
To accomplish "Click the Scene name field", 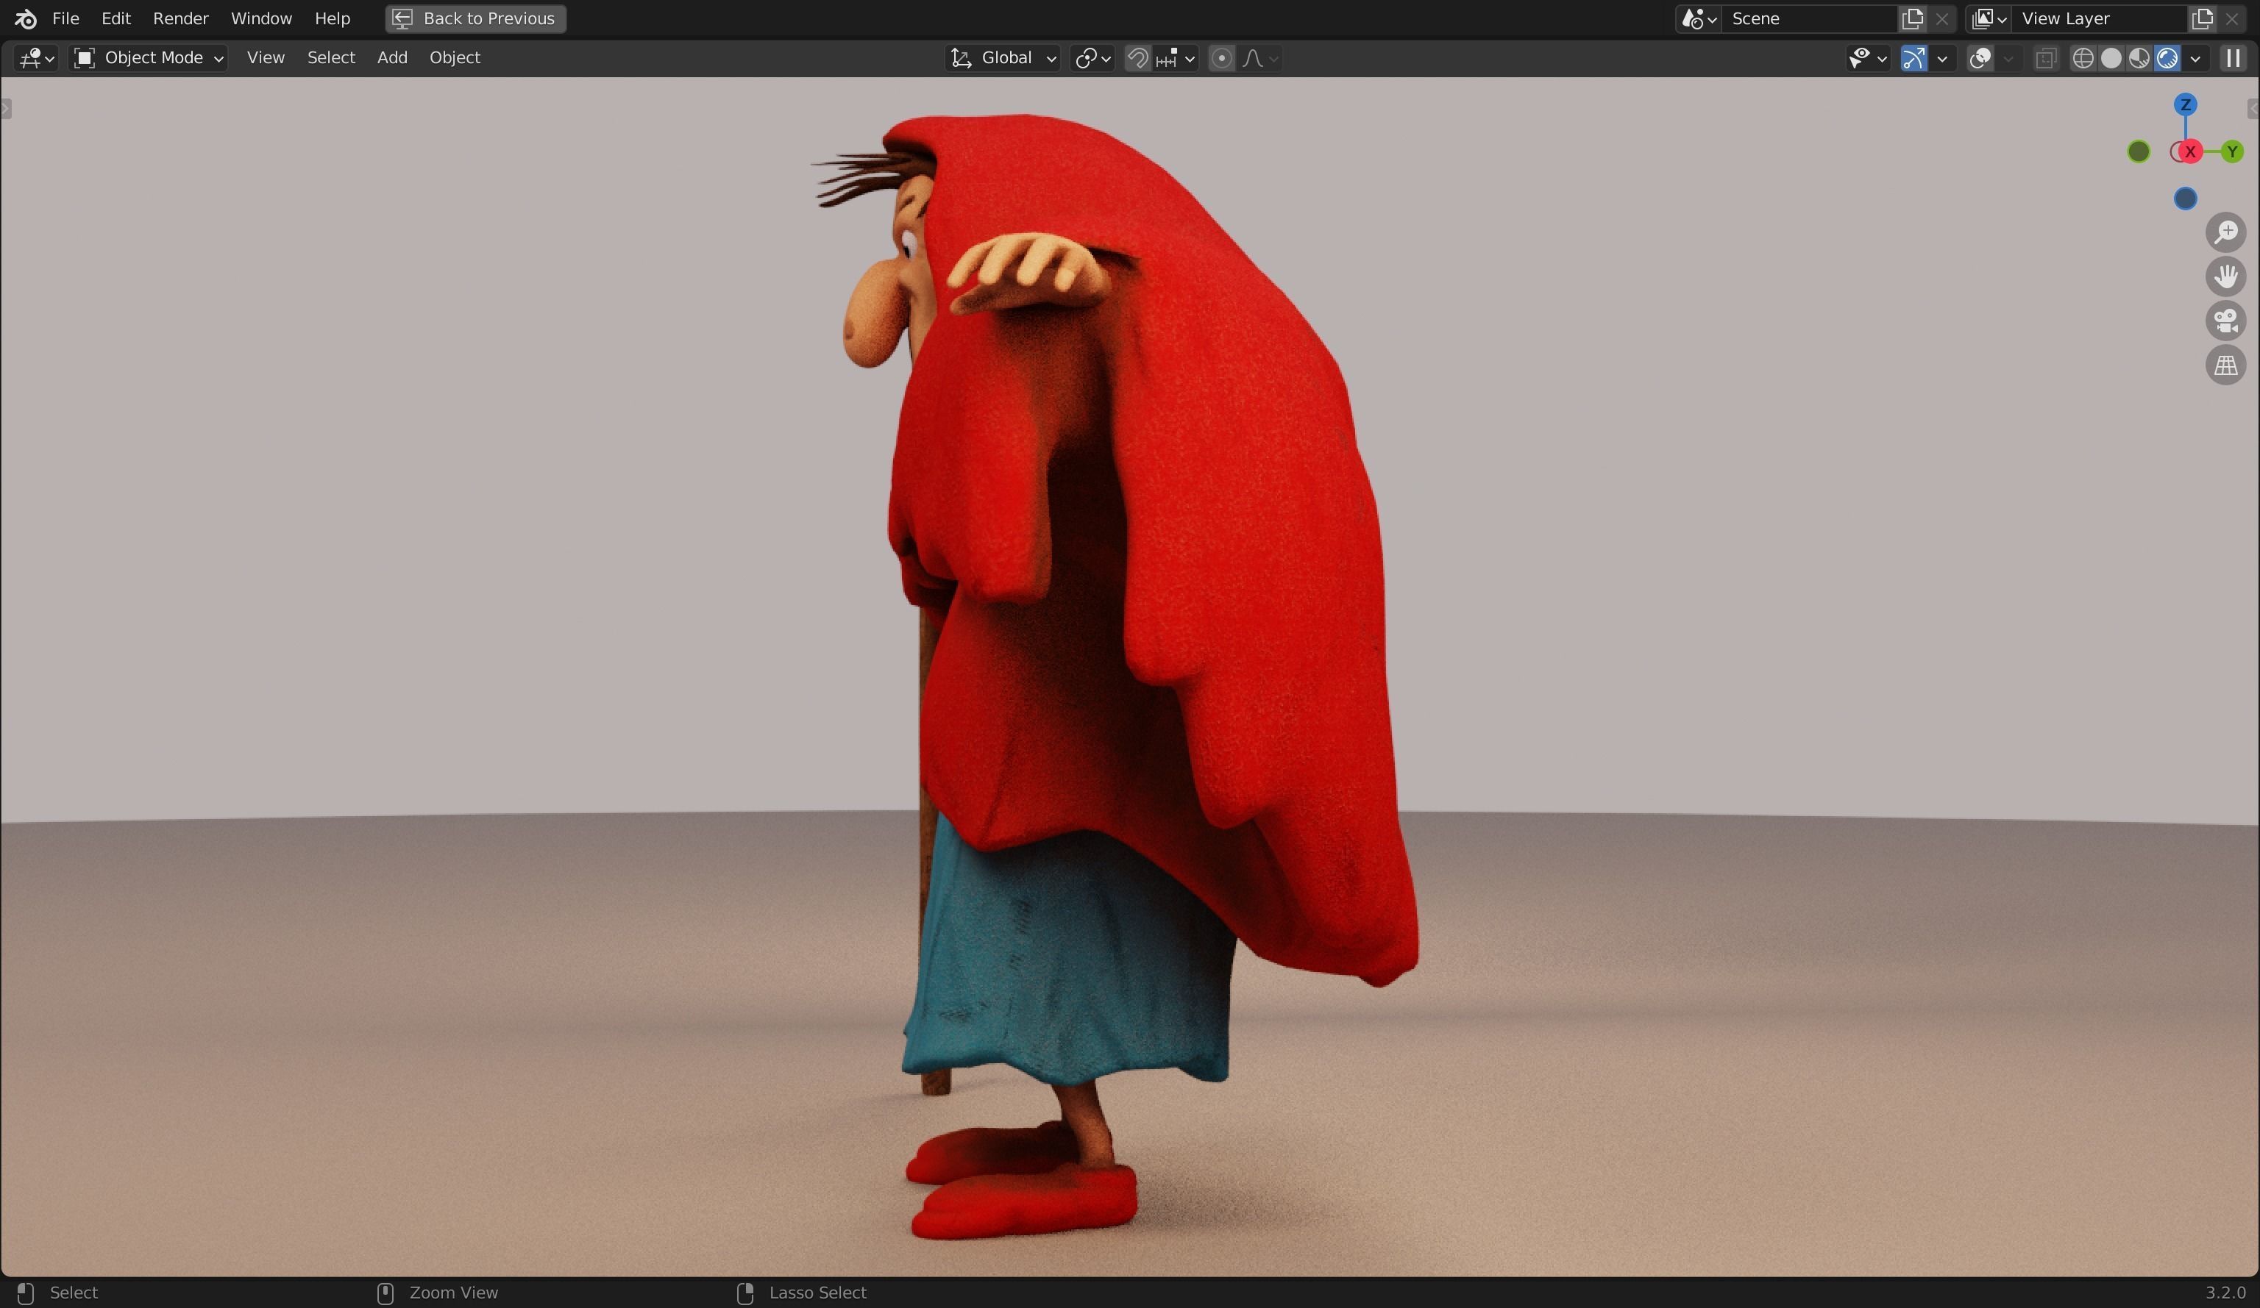I will pyautogui.click(x=1808, y=19).
